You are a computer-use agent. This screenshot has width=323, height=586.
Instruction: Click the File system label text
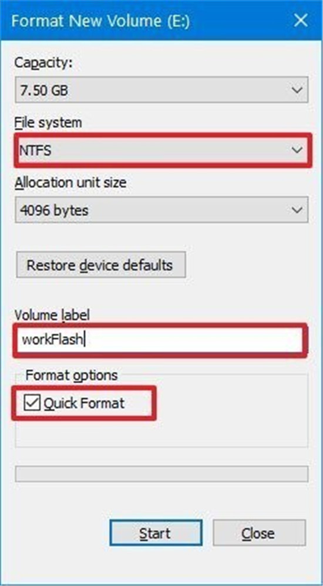[x=48, y=123]
